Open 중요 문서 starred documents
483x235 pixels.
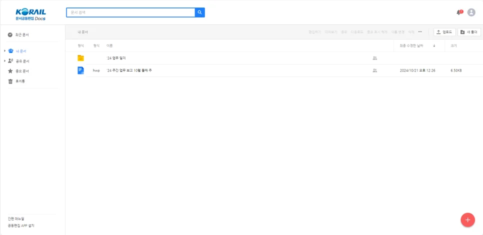click(x=22, y=71)
